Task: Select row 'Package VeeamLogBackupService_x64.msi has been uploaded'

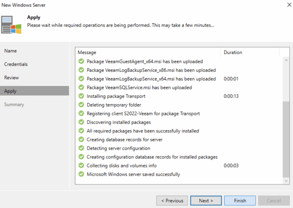Action: click(179, 79)
